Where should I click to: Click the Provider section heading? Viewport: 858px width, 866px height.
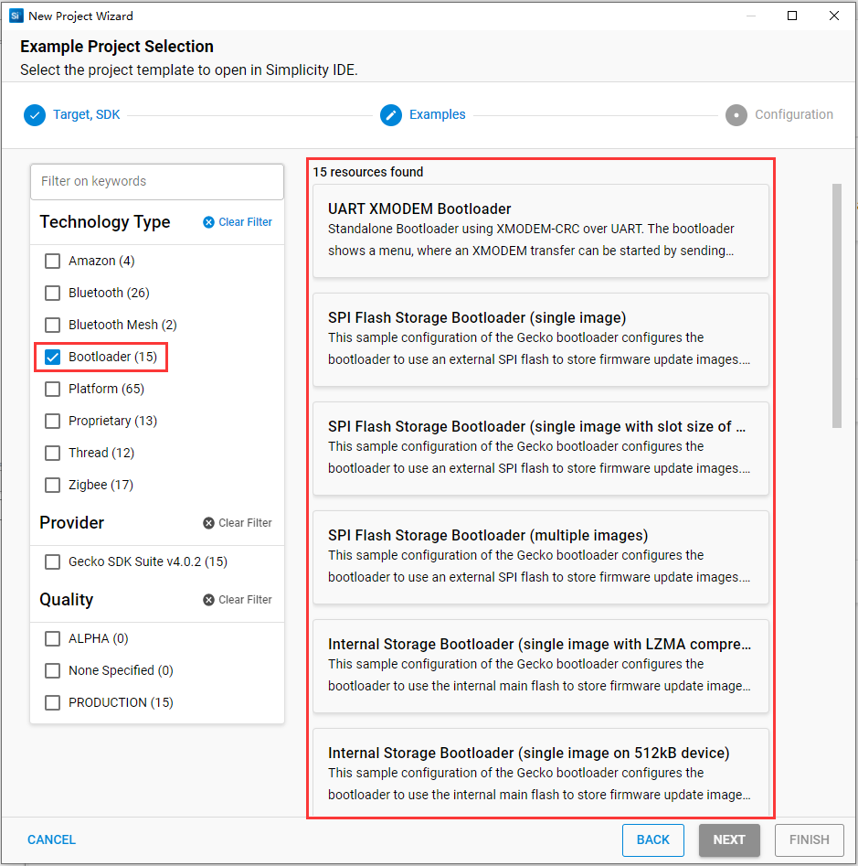(72, 522)
